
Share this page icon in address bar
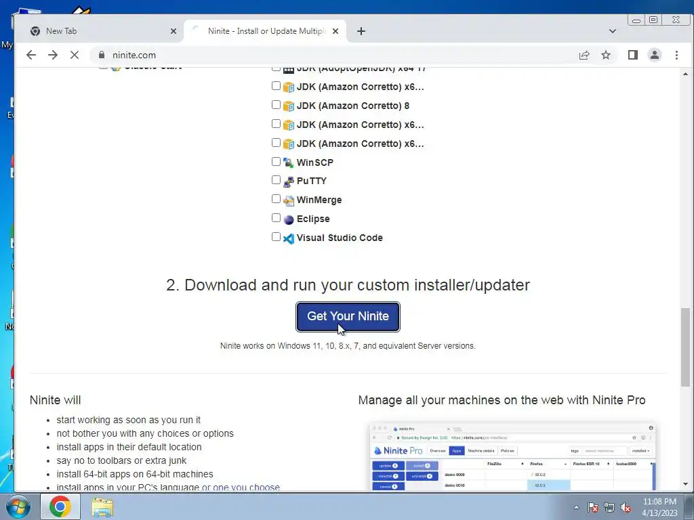point(584,56)
